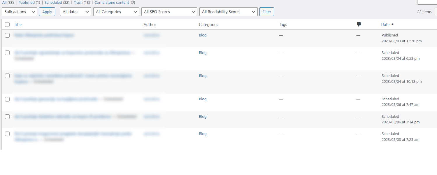
Task: Open Blog category of the Published post
Action: (203, 35)
